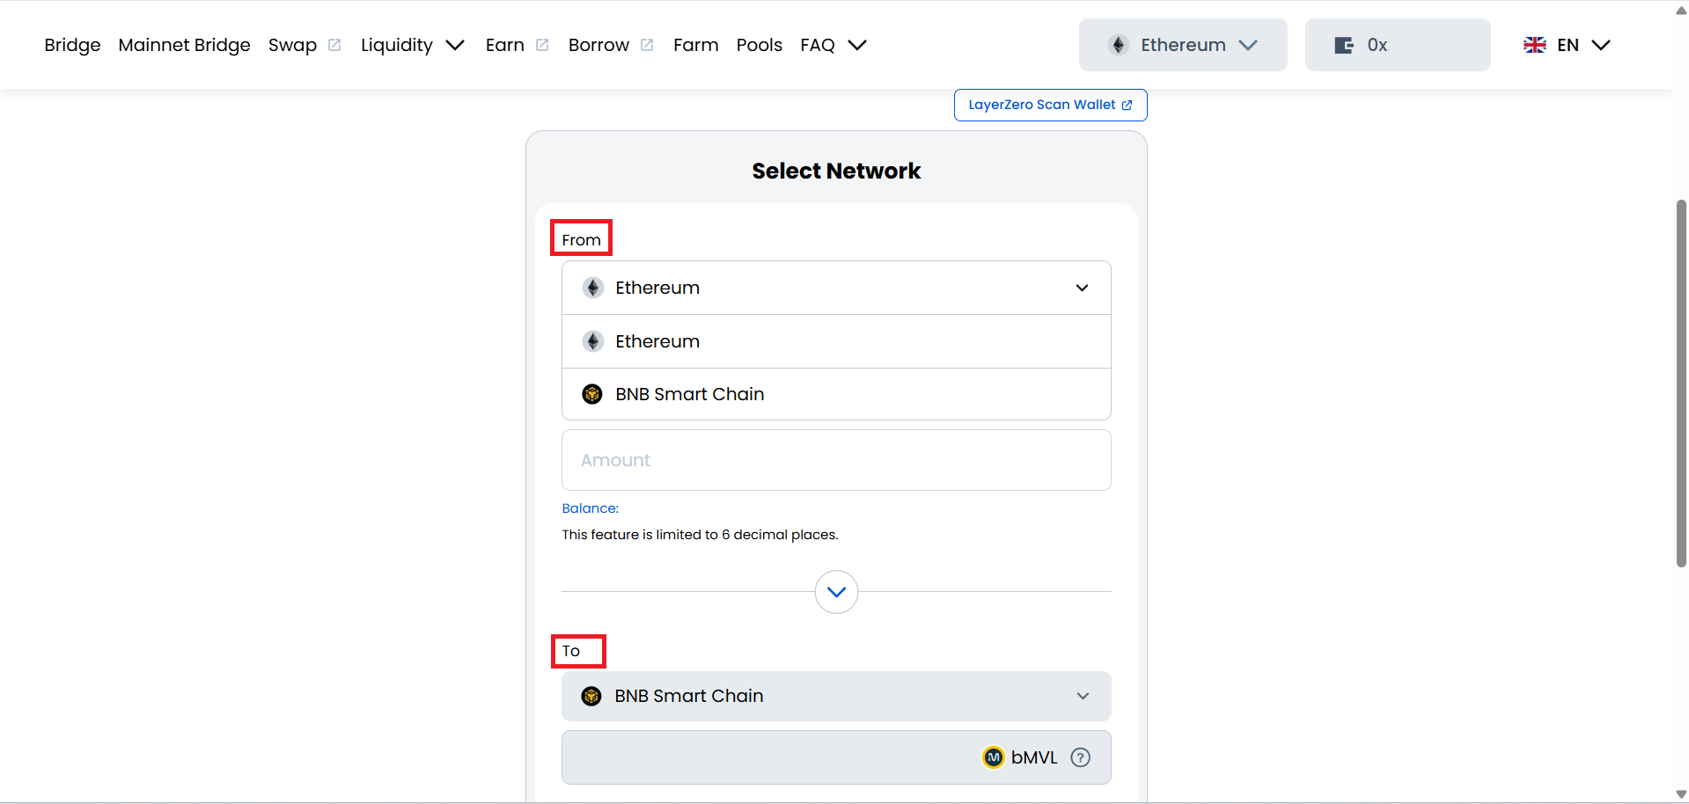This screenshot has height=804, width=1689.
Task: Click the Amount input field
Action: pos(835,460)
